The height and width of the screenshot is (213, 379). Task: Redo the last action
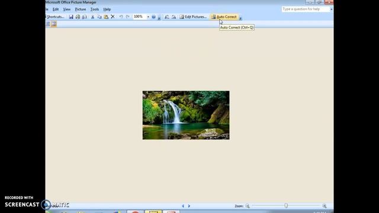pos(128,17)
